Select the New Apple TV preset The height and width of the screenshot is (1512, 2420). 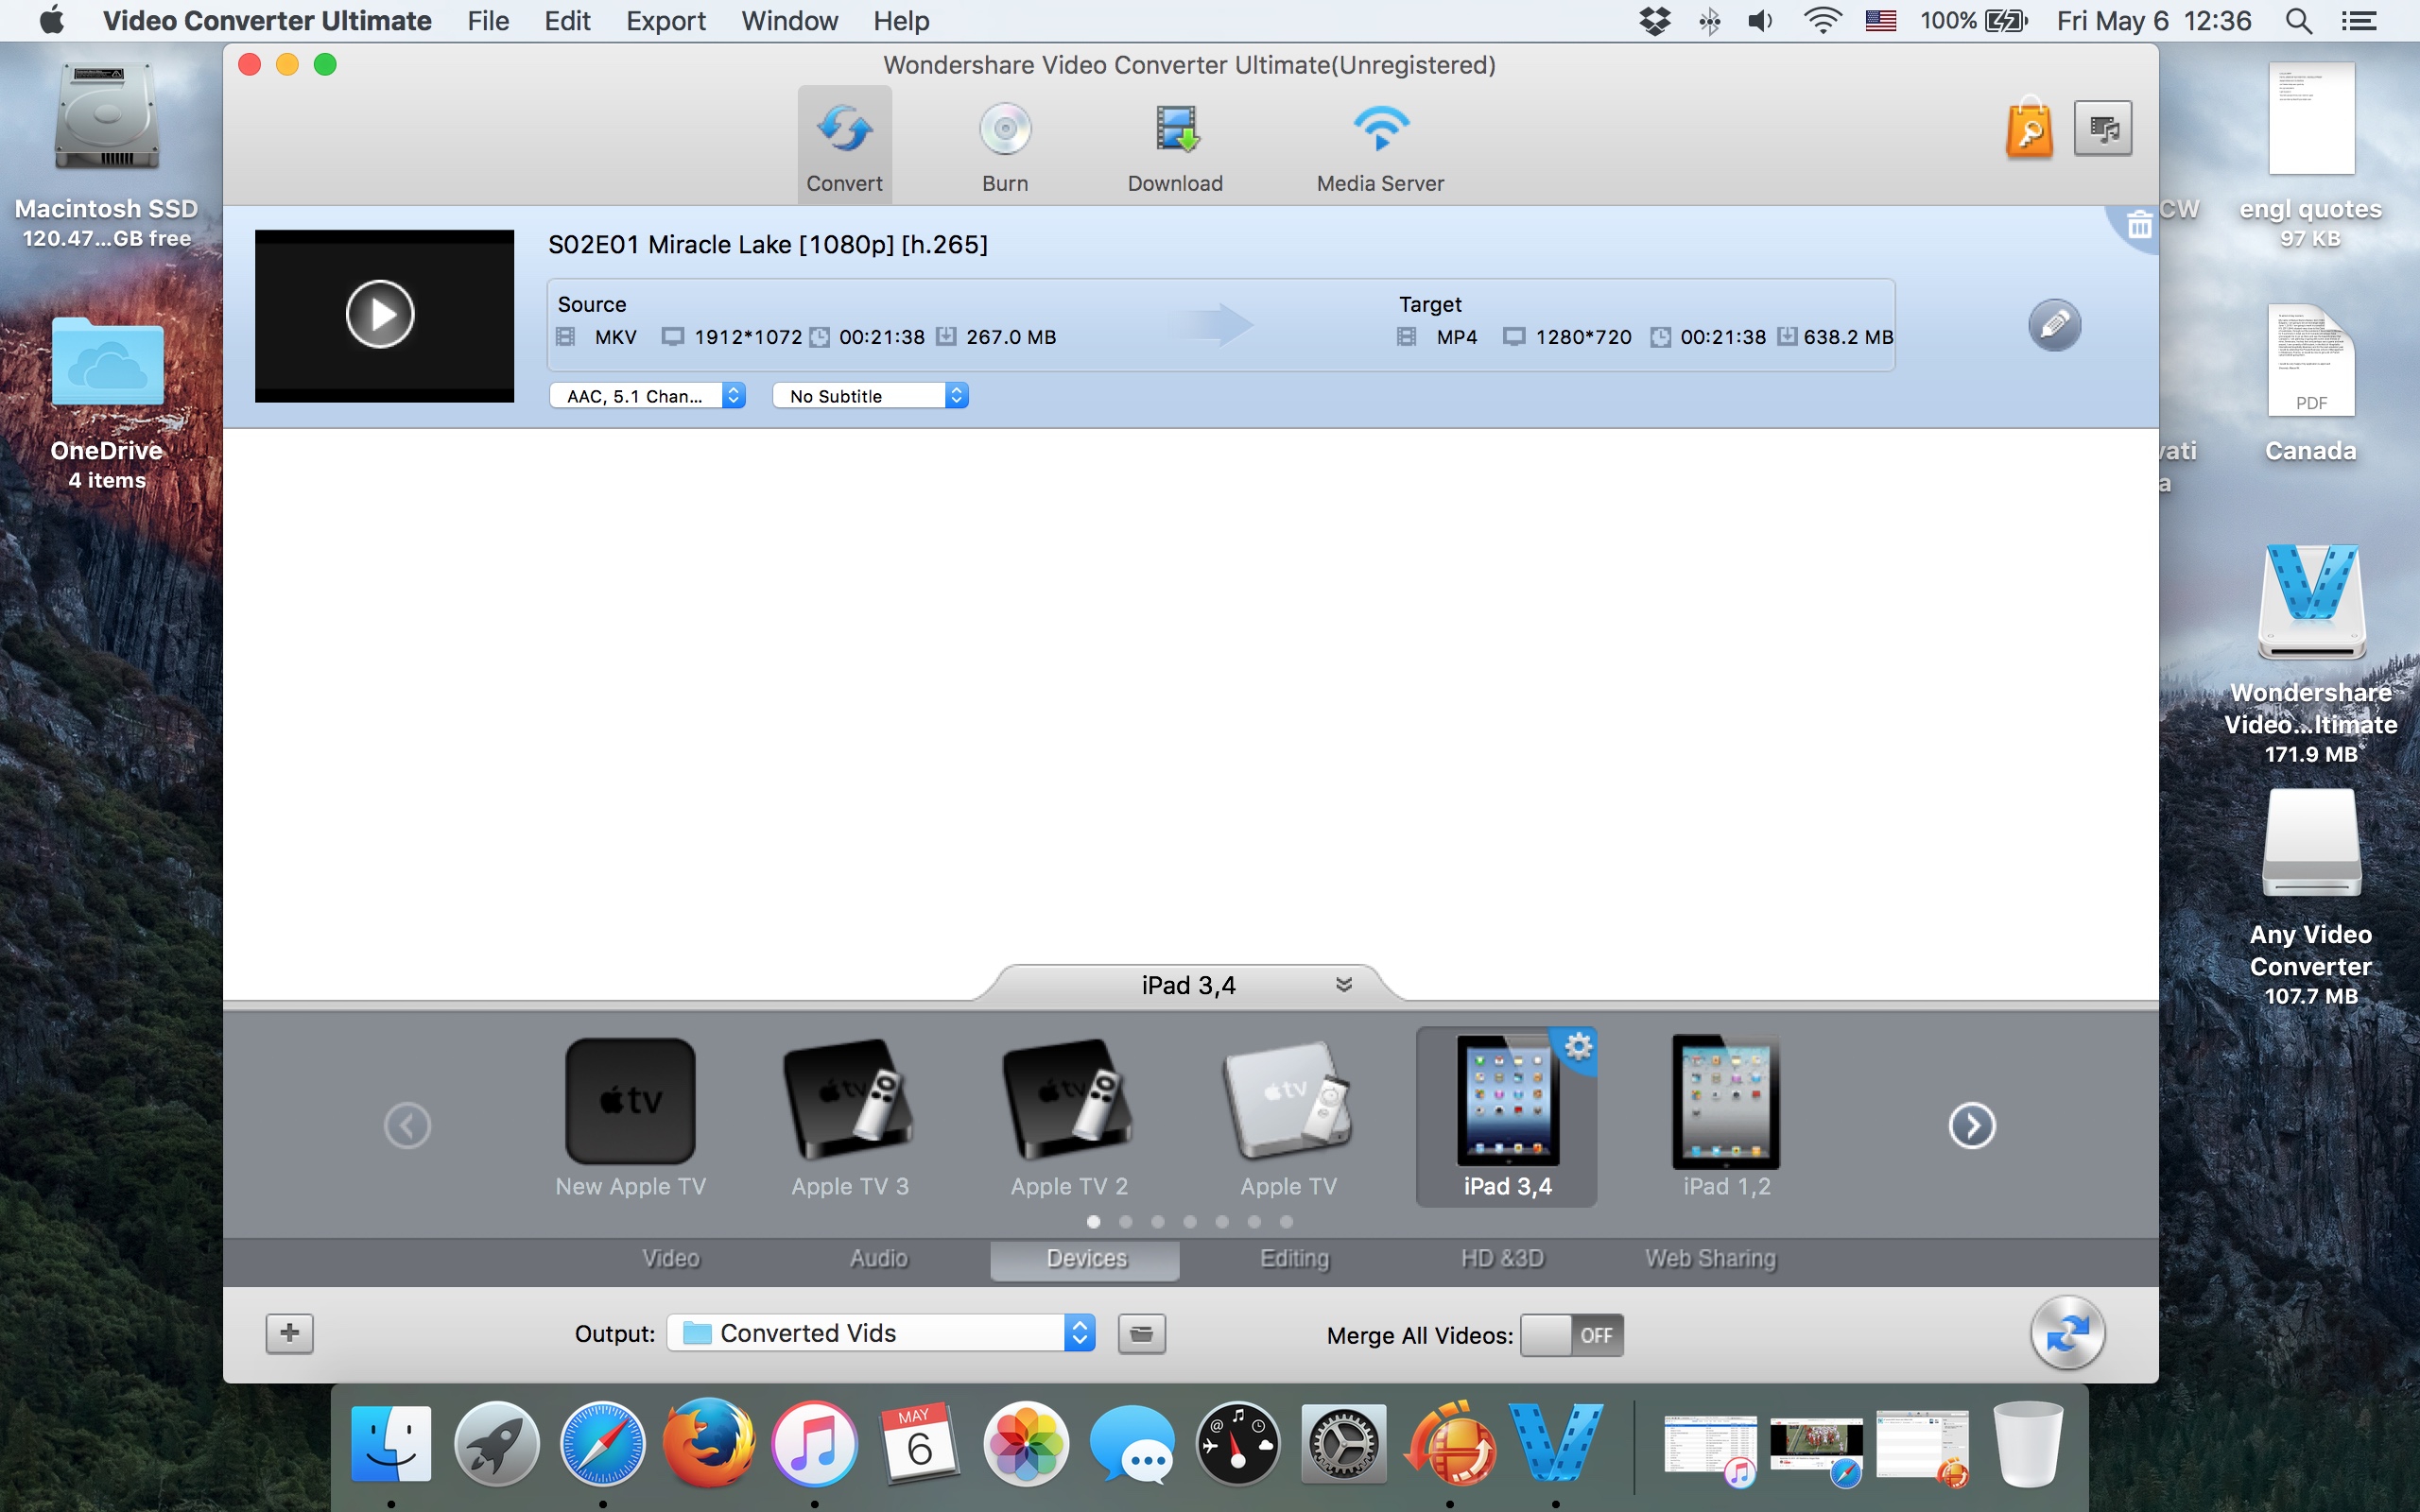[x=630, y=1117]
